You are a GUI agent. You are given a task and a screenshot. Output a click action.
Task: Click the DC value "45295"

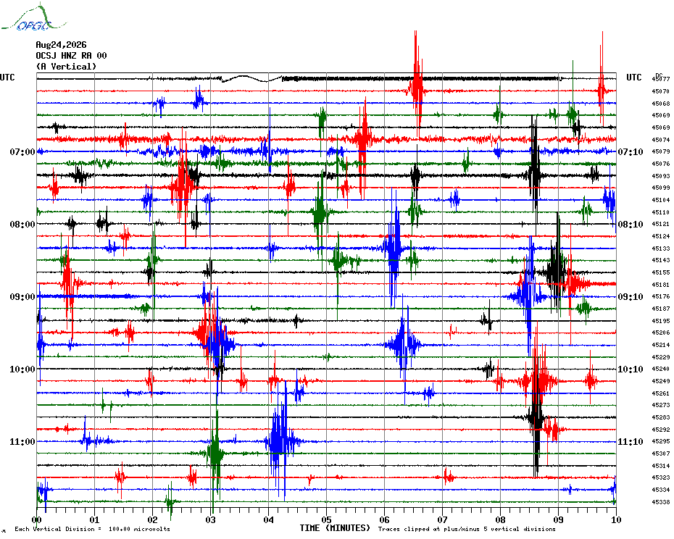tap(661, 441)
